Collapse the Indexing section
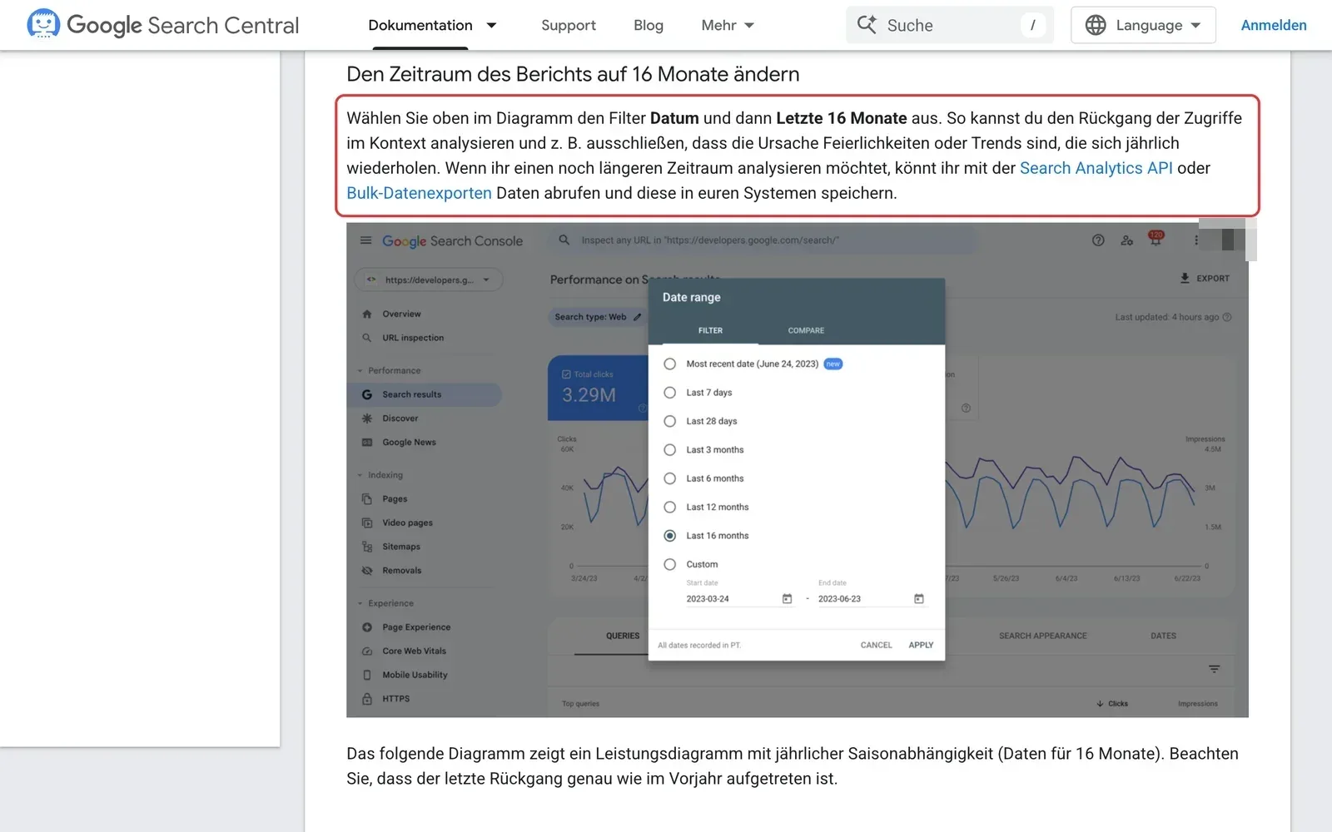Image resolution: width=1332 pixels, height=832 pixels. point(381,475)
